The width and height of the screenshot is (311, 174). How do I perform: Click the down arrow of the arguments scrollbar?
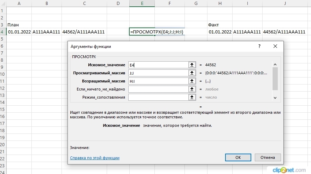coord(275,98)
